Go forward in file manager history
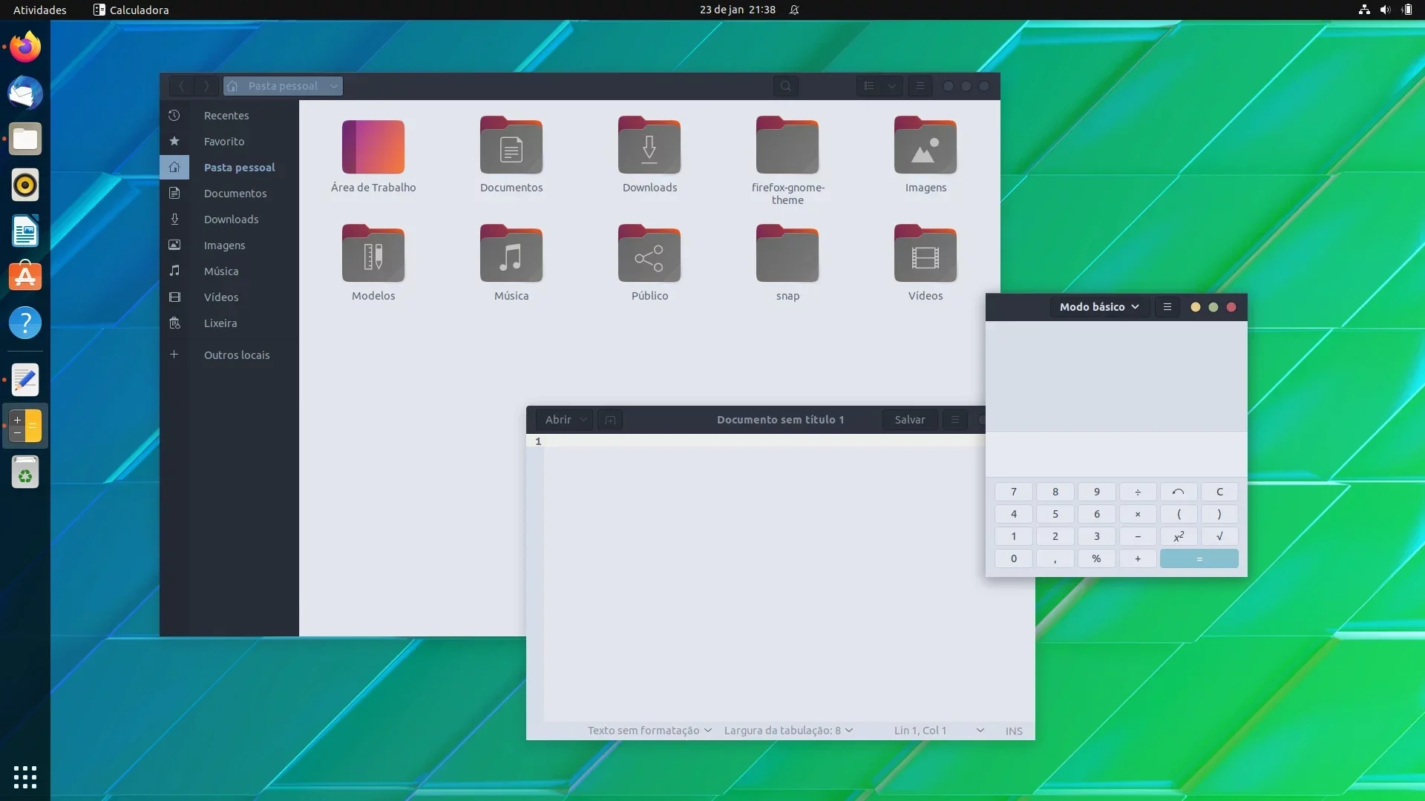Viewport: 1425px width, 801px height. (206, 86)
